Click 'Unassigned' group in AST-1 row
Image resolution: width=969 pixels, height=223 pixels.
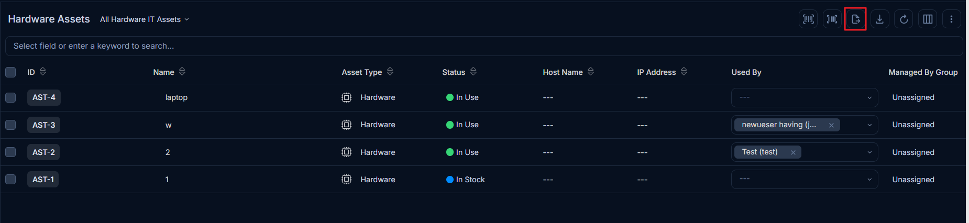tap(913, 180)
